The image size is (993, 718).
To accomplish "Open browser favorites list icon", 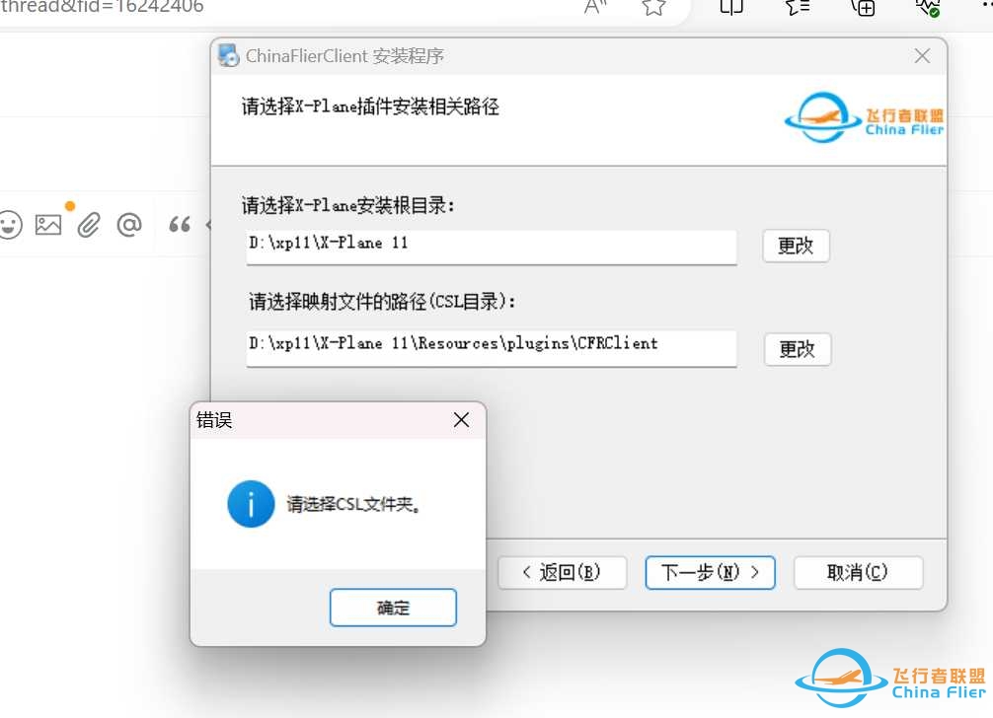I will point(798,7).
